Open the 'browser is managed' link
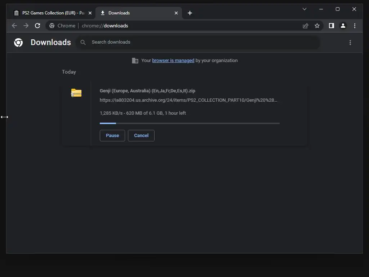Screen dimensions: 369x277 click(173, 61)
